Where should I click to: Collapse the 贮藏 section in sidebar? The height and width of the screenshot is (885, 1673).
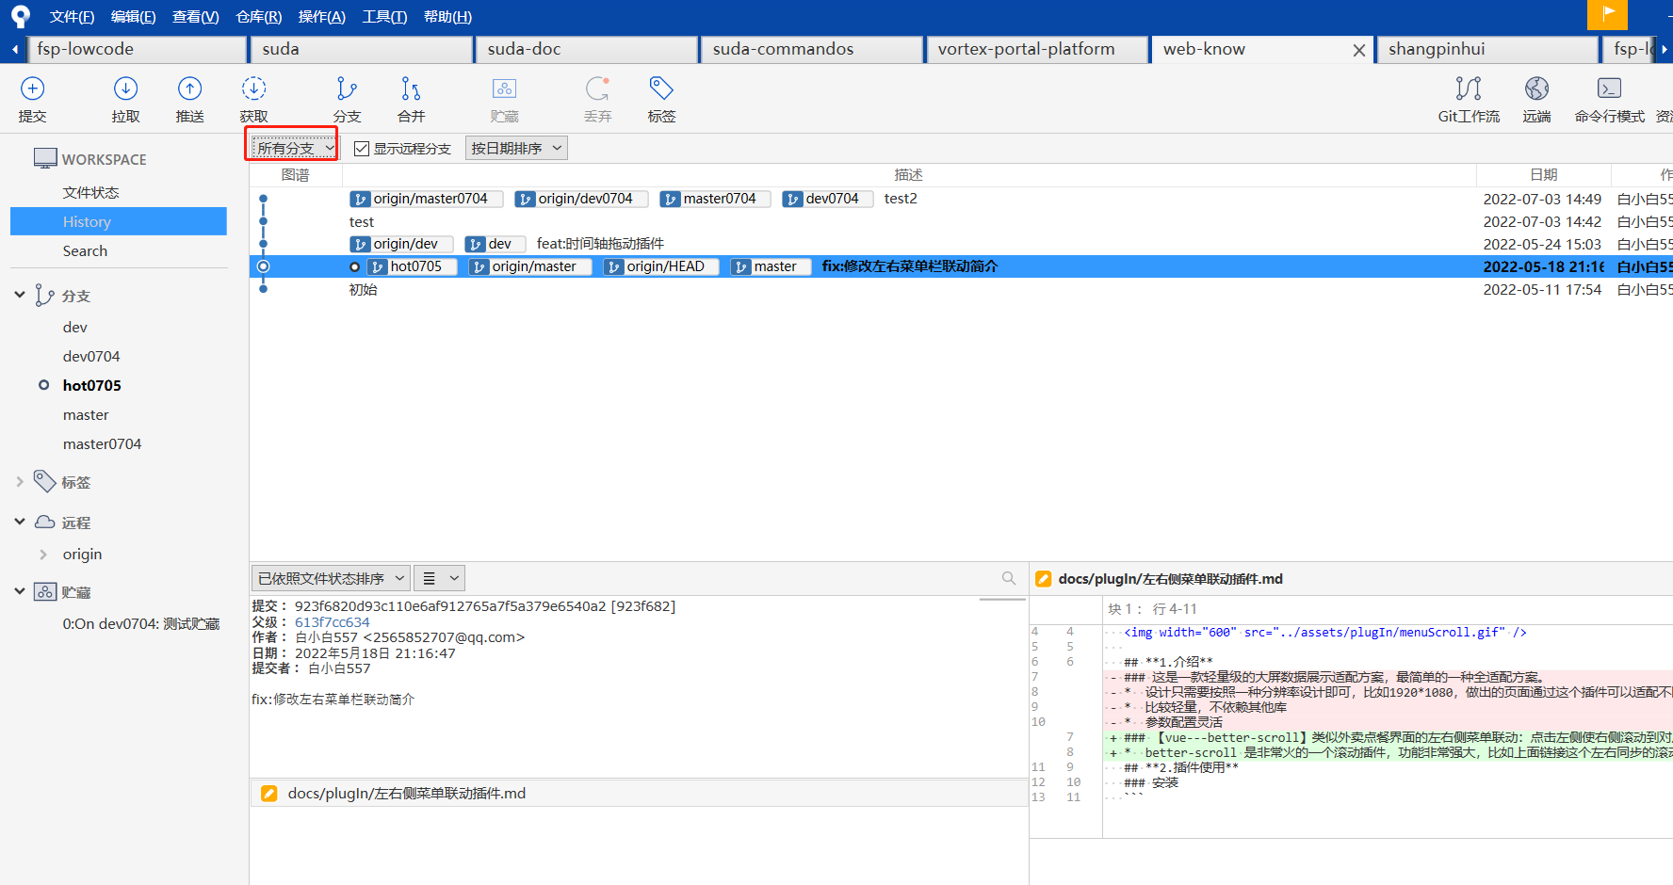(20, 590)
